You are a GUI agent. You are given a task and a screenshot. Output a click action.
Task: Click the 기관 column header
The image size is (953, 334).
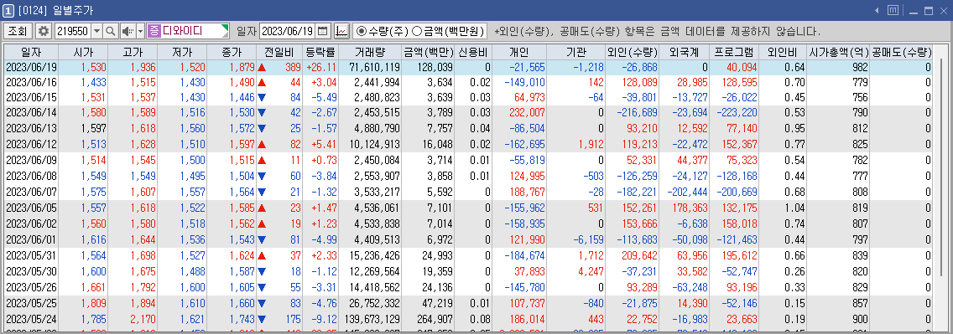tap(576, 52)
